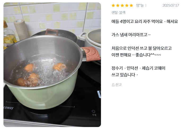The image size is (190, 131).
Task: Select the third rating star
Action: point(122,6)
